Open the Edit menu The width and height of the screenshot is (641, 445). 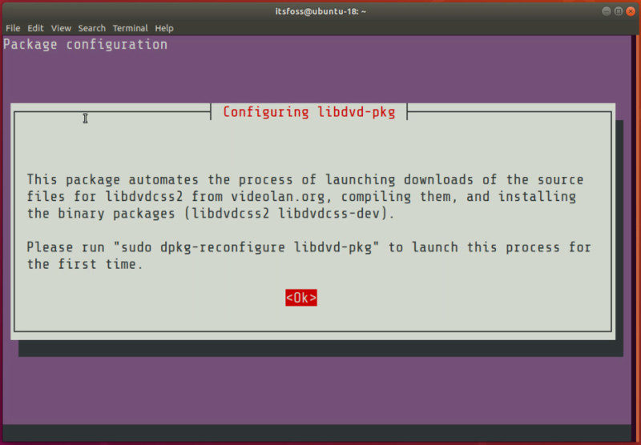tap(35, 28)
